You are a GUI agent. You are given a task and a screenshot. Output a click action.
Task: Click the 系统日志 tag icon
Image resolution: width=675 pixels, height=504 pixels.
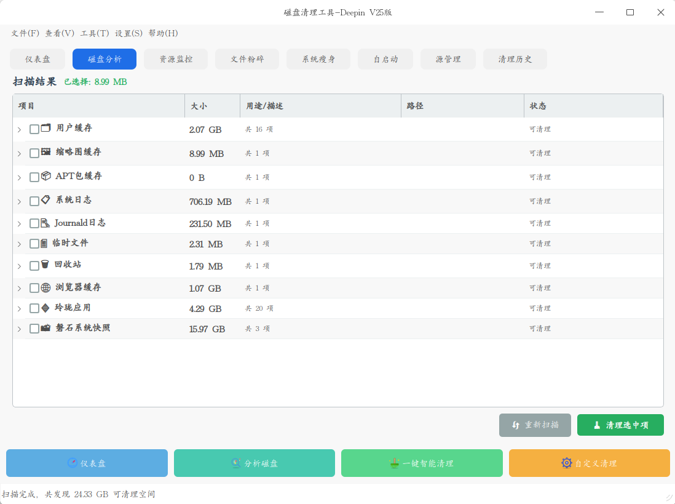[x=45, y=200]
